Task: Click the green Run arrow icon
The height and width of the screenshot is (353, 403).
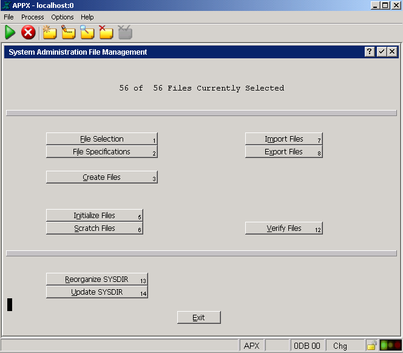Action: tap(10, 32)
